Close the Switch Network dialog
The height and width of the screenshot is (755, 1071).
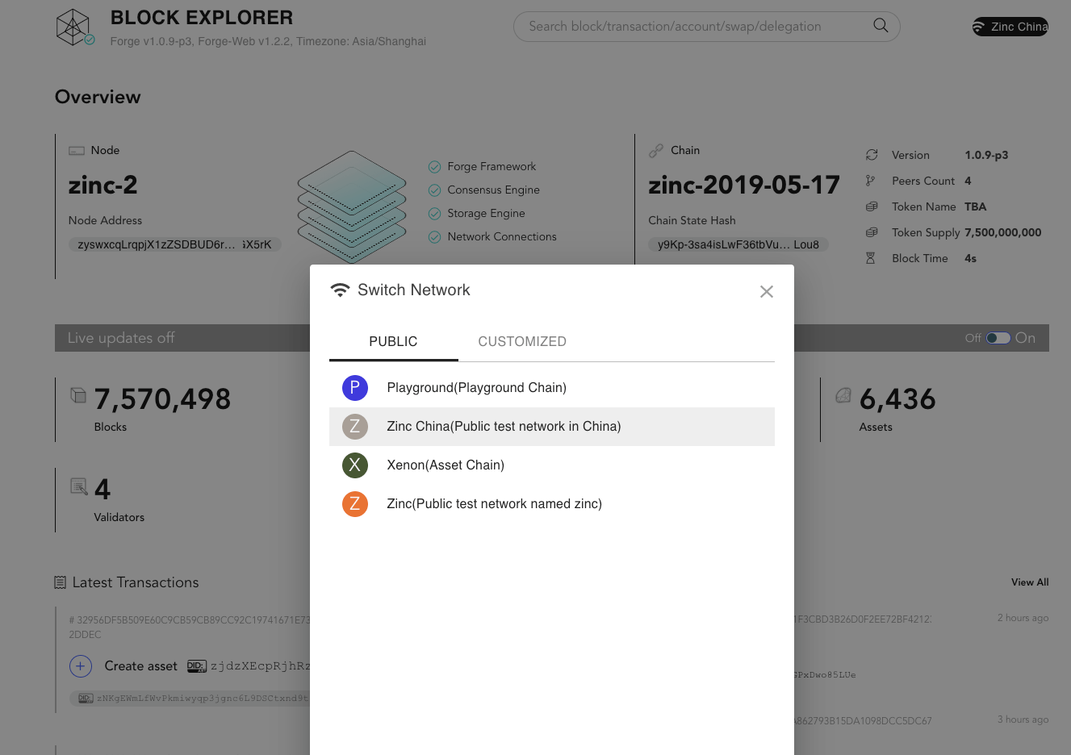766,292
